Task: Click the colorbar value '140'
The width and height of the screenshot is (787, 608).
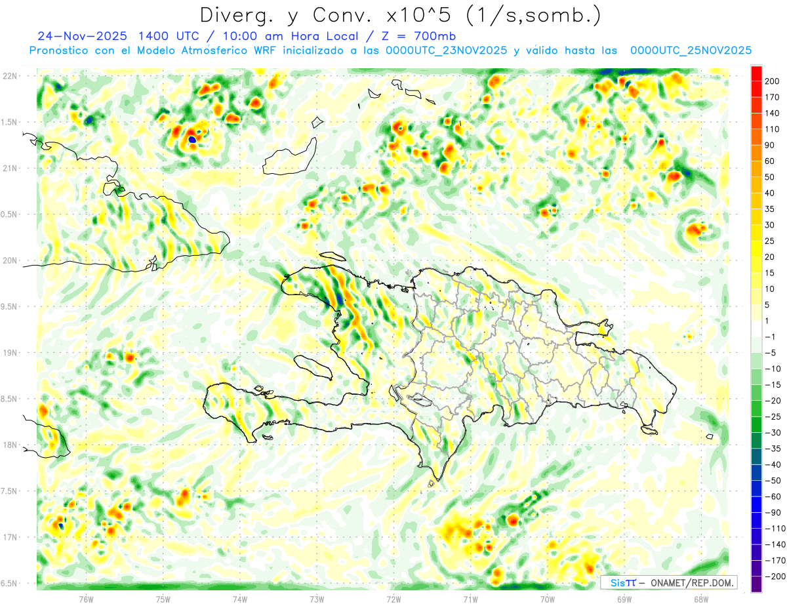Action: tap(773, 113)
